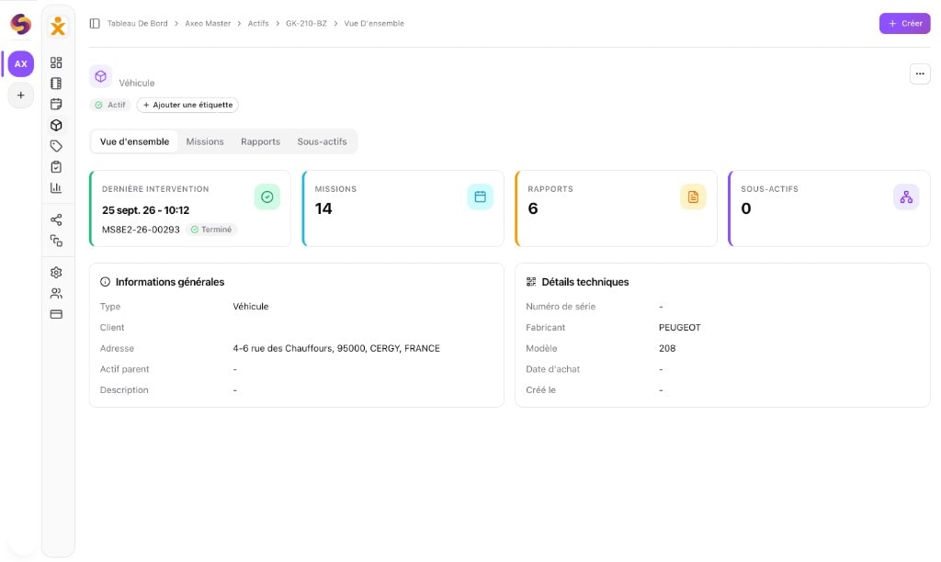Click the Client label

pyautogui.click(x=112, y=328)
